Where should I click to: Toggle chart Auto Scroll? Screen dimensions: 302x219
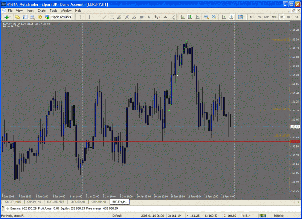tap(223, 17)
